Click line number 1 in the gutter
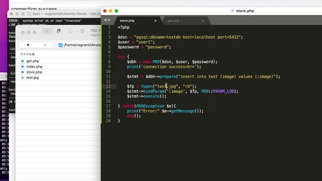 click(109, 27)
